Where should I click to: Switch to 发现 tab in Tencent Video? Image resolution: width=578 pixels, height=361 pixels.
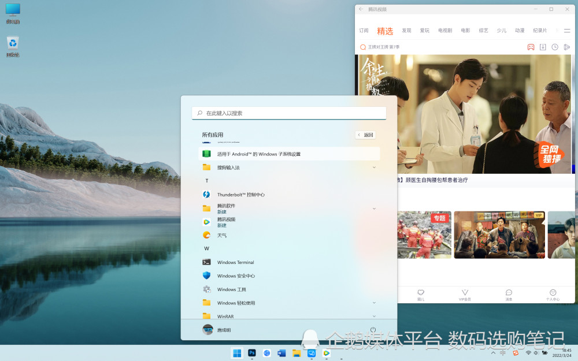[406, 31]
